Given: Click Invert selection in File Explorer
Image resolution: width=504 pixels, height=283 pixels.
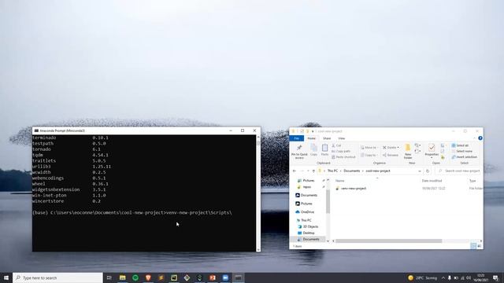Looking at the screenshot, I should point(464,157).
